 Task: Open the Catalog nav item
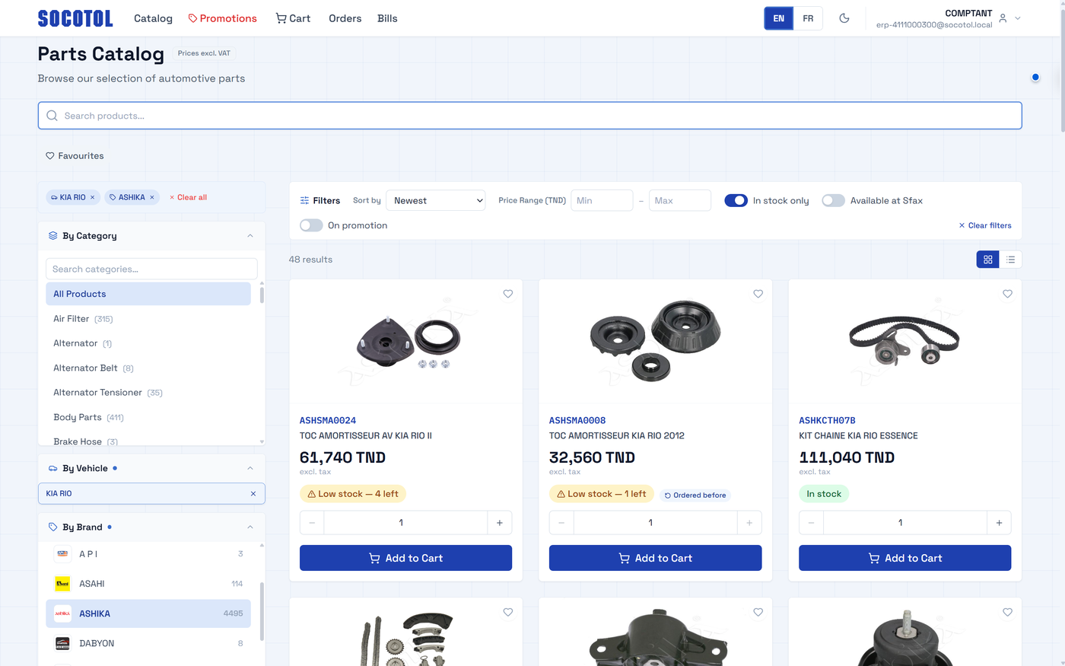pos(153,18)
